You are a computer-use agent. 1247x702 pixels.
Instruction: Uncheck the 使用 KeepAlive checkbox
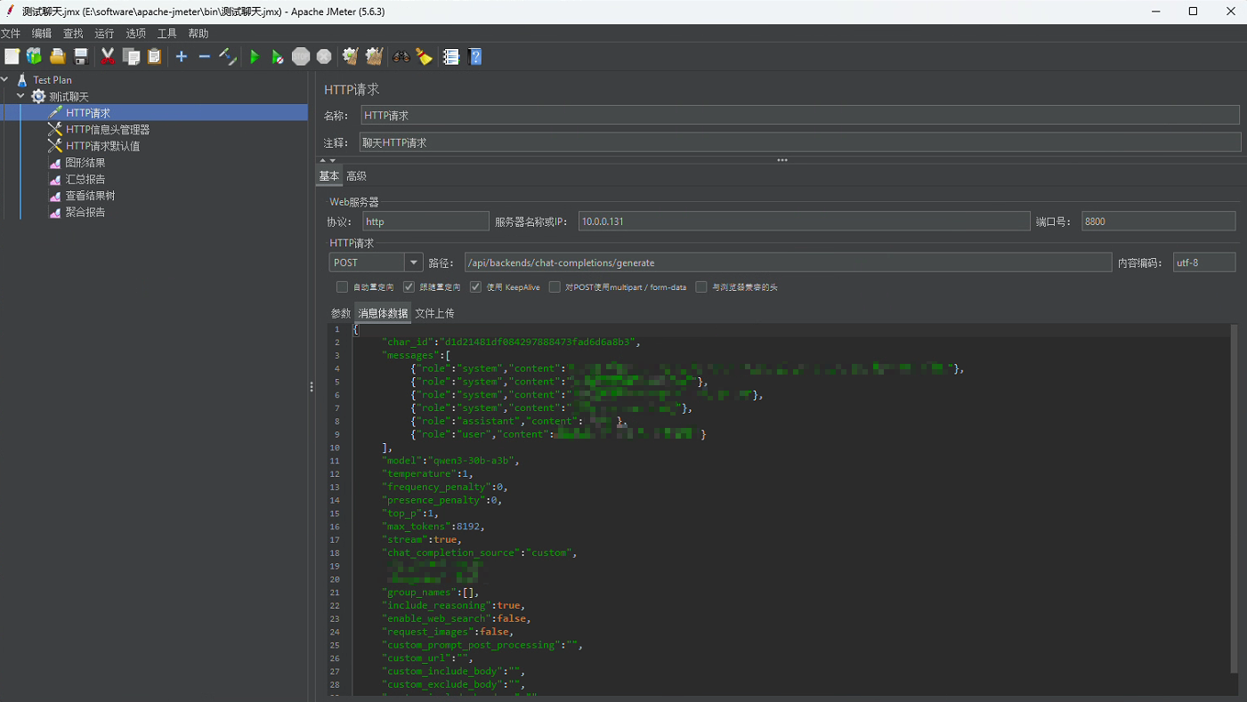(475, 287)
